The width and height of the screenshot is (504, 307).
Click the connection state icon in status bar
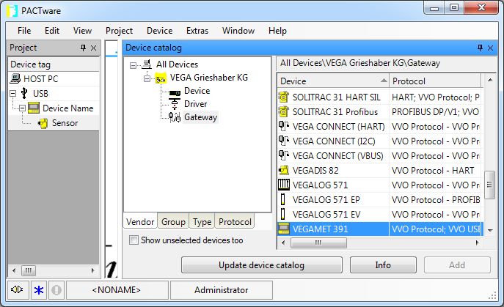click(17, 289)
